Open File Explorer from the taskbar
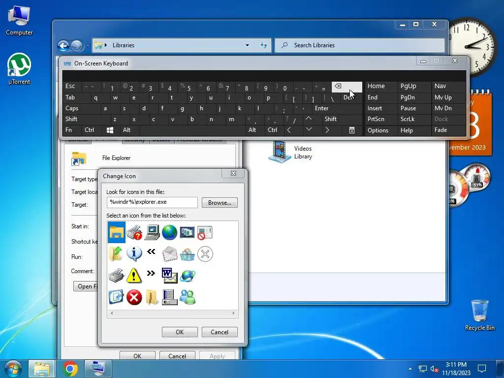 tap(42, 369)
